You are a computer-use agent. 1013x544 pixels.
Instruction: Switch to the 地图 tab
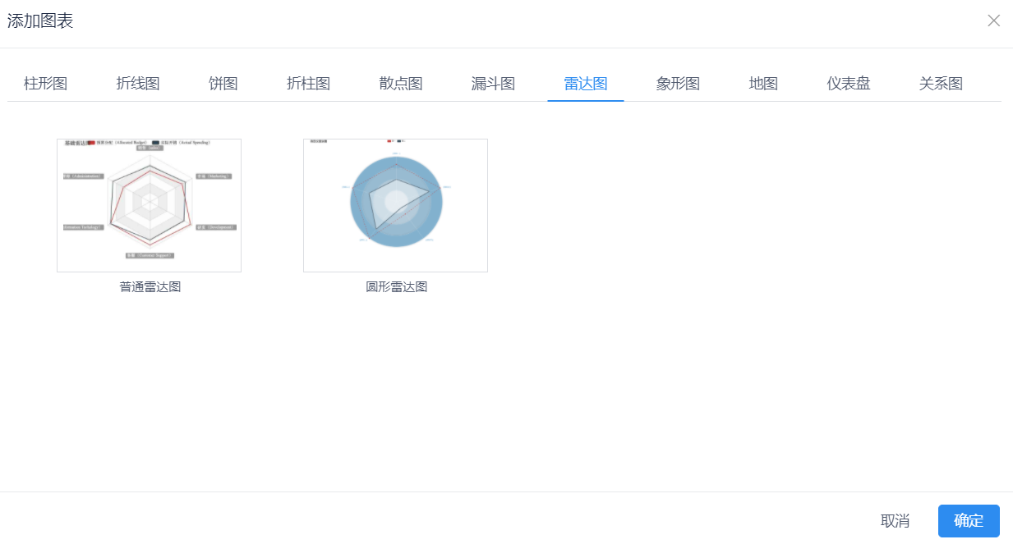coord(763,83)
